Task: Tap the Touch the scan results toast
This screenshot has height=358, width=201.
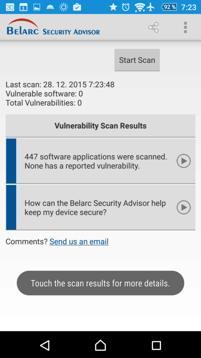Action: coord(100,283)
